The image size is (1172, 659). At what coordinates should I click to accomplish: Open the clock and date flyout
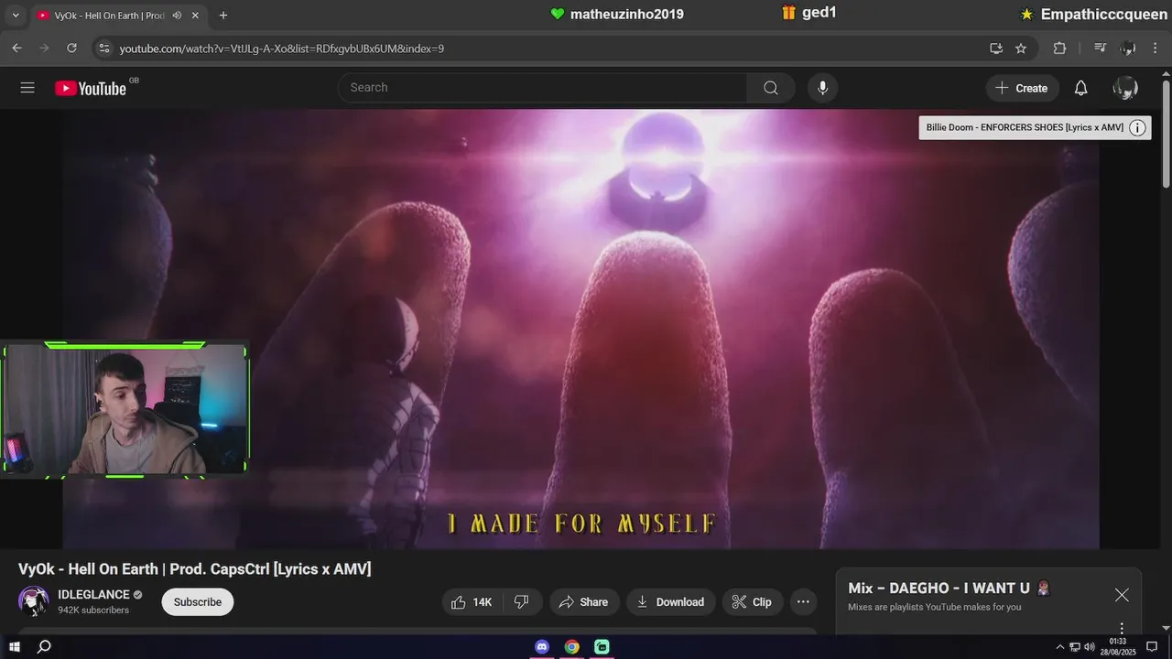point(1118,647)
